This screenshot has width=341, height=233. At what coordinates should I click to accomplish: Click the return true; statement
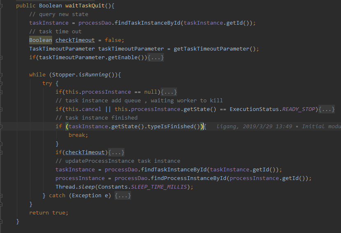pos(49,213)
